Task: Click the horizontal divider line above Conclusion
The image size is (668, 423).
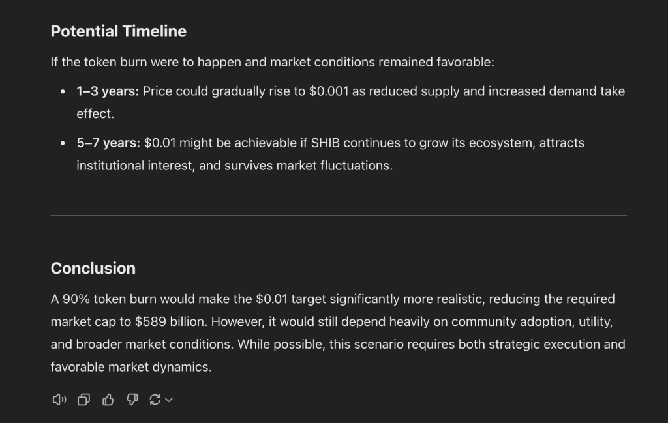Action: (x=338, y=215)
